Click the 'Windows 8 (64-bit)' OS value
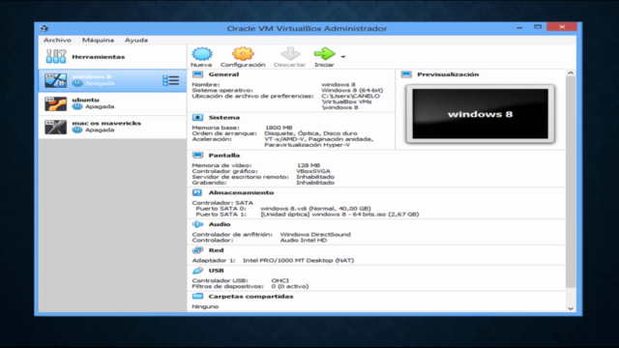Screen dimensions: 619x348 coord(352,90)
